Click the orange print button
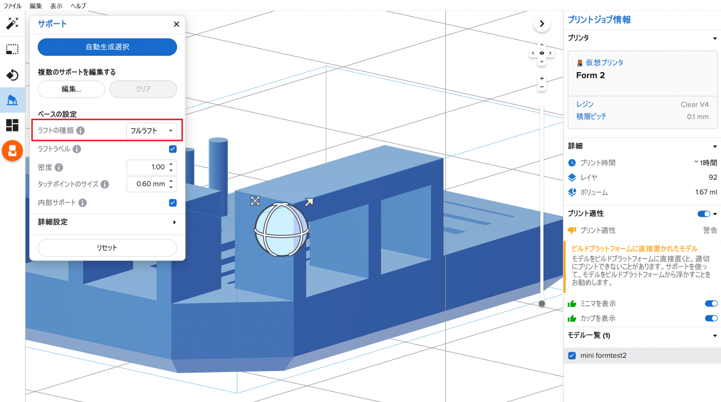721x402 pixels. point(12,151)
